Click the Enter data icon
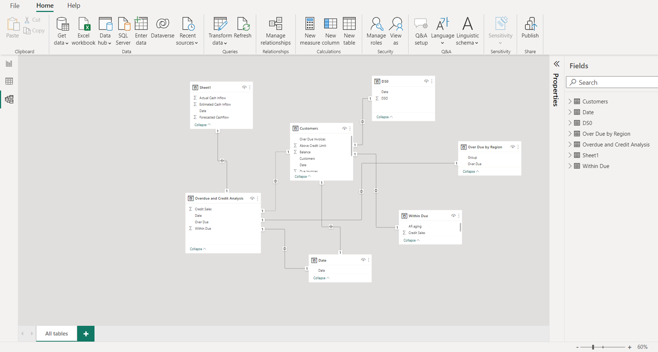The image size is (658, 352). click(x=141, y=24)
